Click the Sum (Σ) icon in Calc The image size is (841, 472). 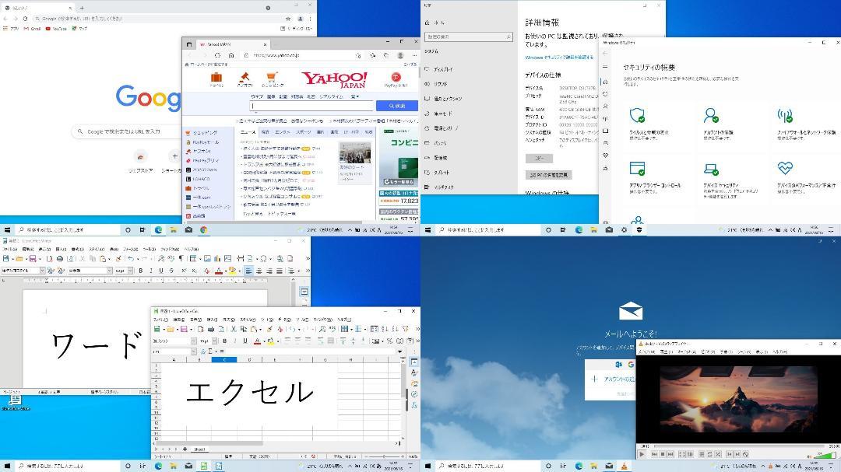pyautogui.click(x=210, y=351)
